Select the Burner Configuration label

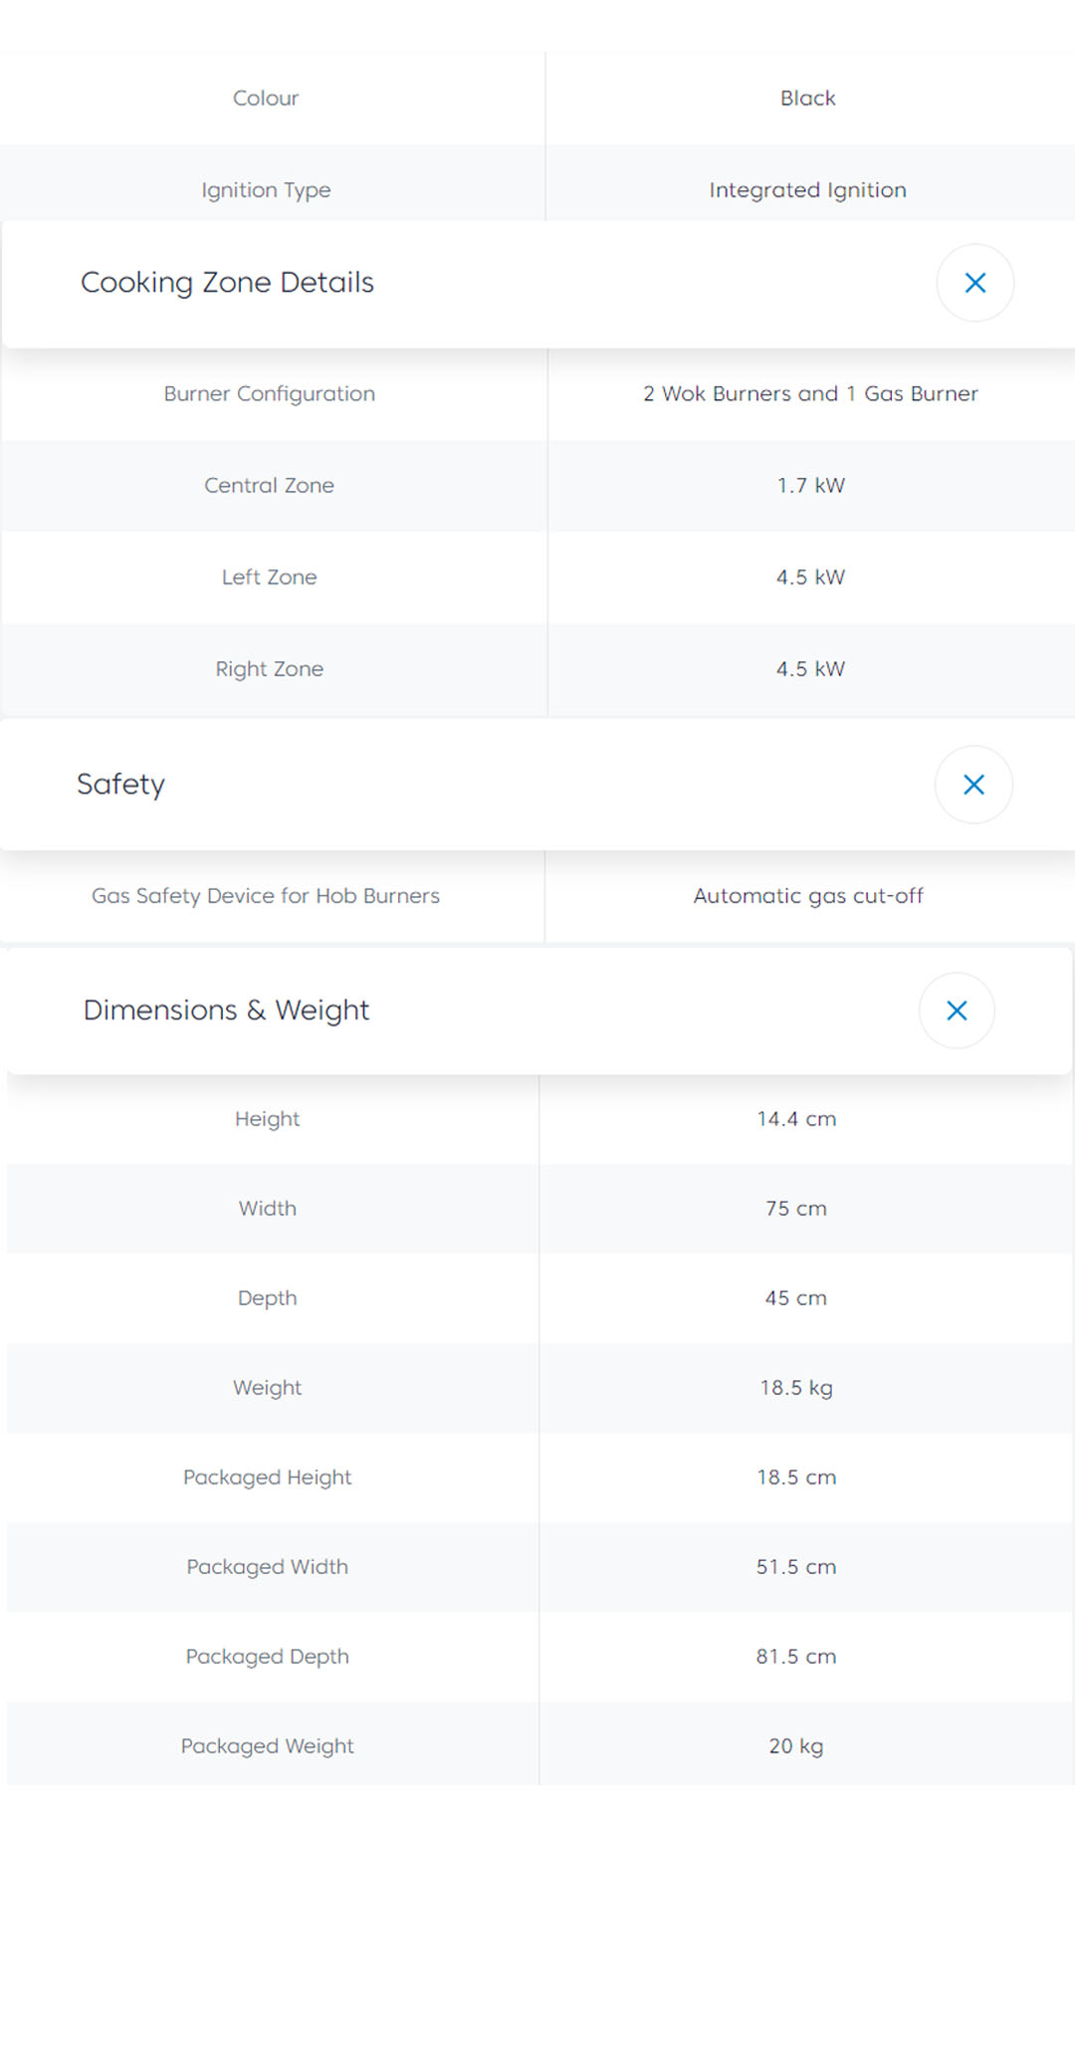tap(270, 394)
